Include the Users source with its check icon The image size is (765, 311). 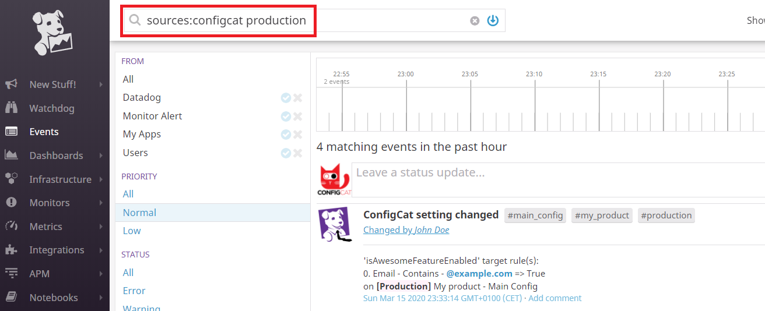[286, 153]
